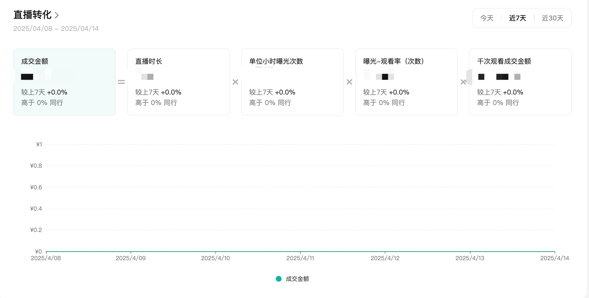Choose the 单位小时曝光次数 metric card
This screenshot has height=298, width=589.
point(292,82)
